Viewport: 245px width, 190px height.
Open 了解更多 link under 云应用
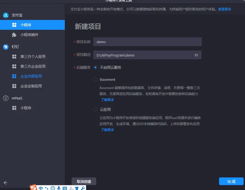click(107, 130)
